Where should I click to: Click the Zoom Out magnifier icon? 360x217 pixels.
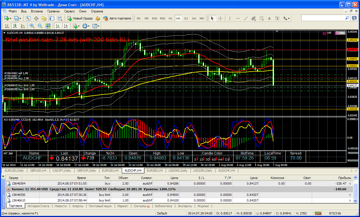tap(40, 26)
